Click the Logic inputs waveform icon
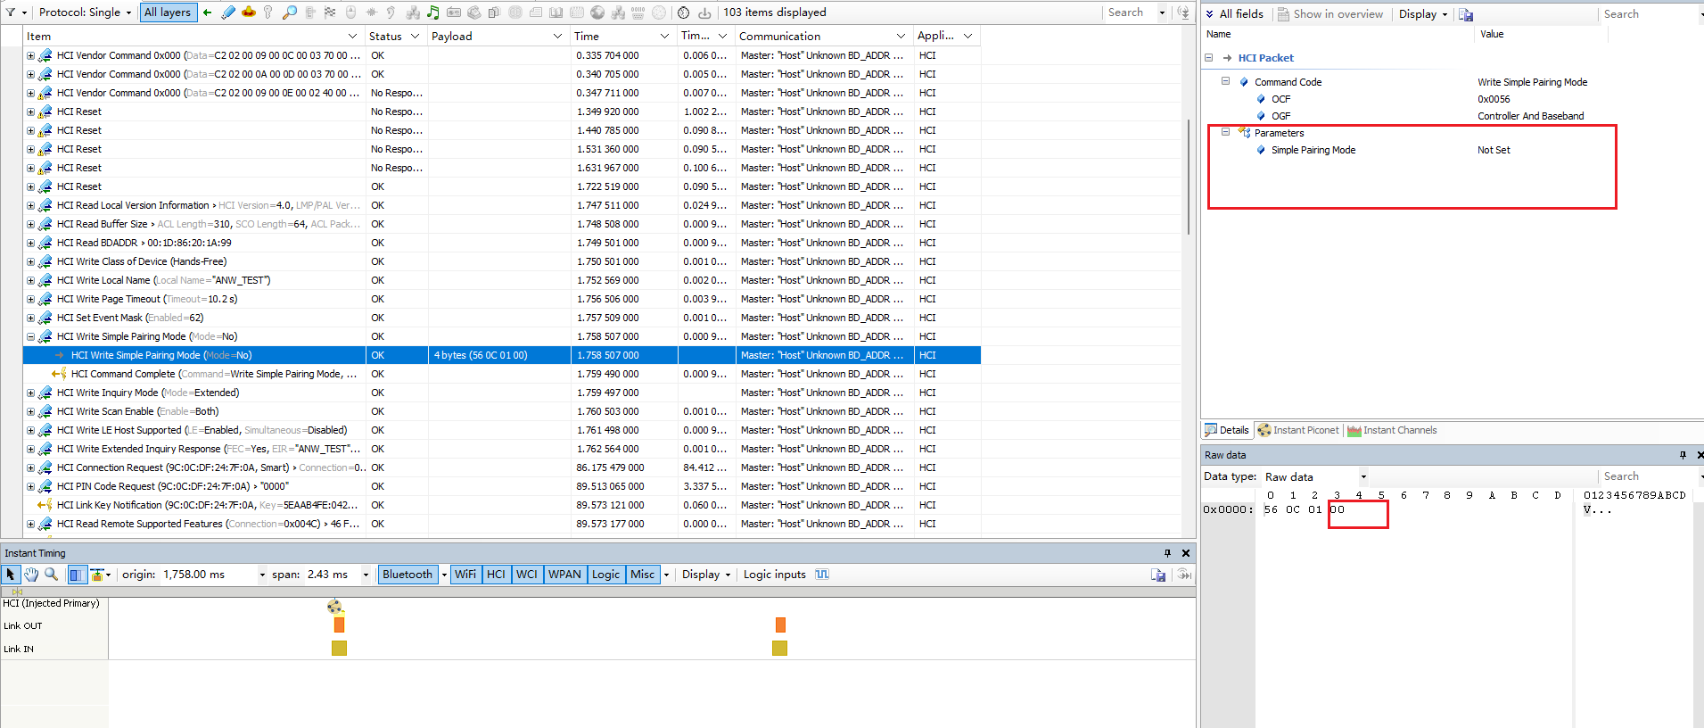Image resolution: width=1704 pixels, height=728 pixels. click(822, 575)
